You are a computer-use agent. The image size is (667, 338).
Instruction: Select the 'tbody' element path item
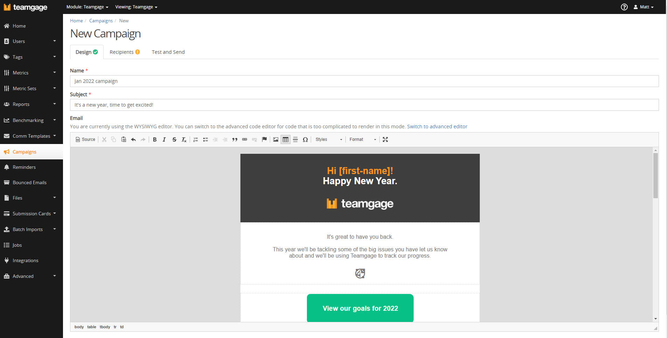105,327
